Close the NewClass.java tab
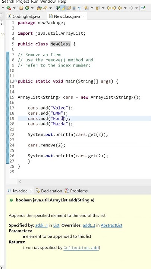 click(x=84, y=16)
